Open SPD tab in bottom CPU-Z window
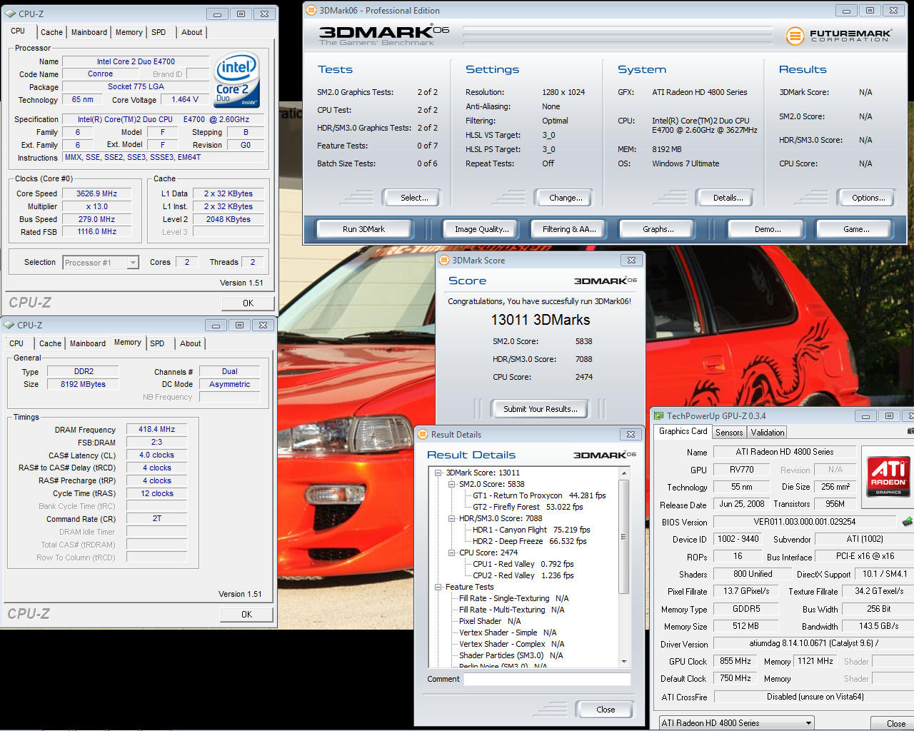Image resolution: width=914 pixels, height=731 pixels. click(x=157, y=343)
